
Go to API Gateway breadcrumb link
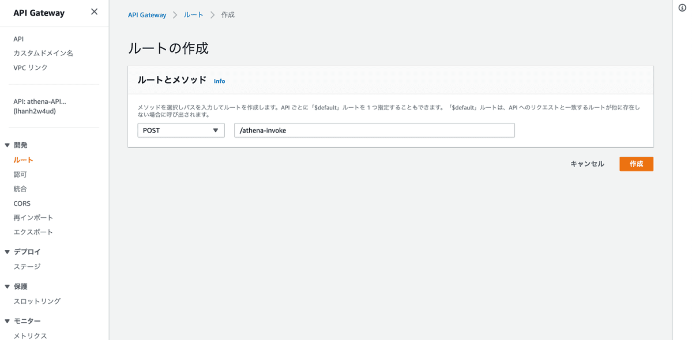click(146, 15)
